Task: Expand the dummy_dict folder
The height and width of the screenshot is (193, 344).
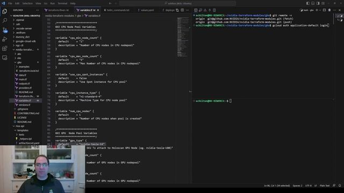Action: [25, 37]
